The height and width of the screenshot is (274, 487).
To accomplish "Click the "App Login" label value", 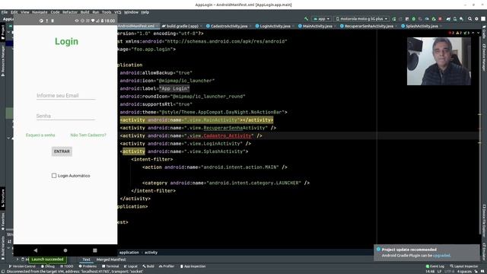I will [174, 88].
